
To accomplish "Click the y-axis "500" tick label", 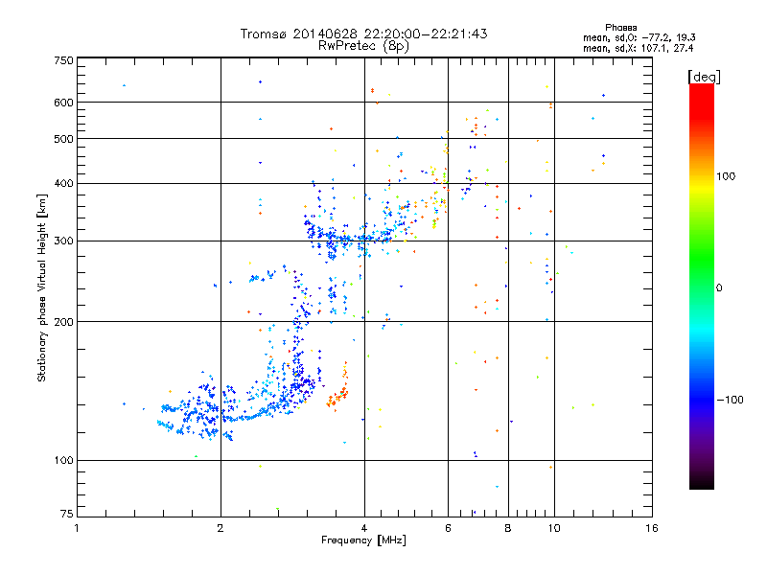I will click(63, 139).
